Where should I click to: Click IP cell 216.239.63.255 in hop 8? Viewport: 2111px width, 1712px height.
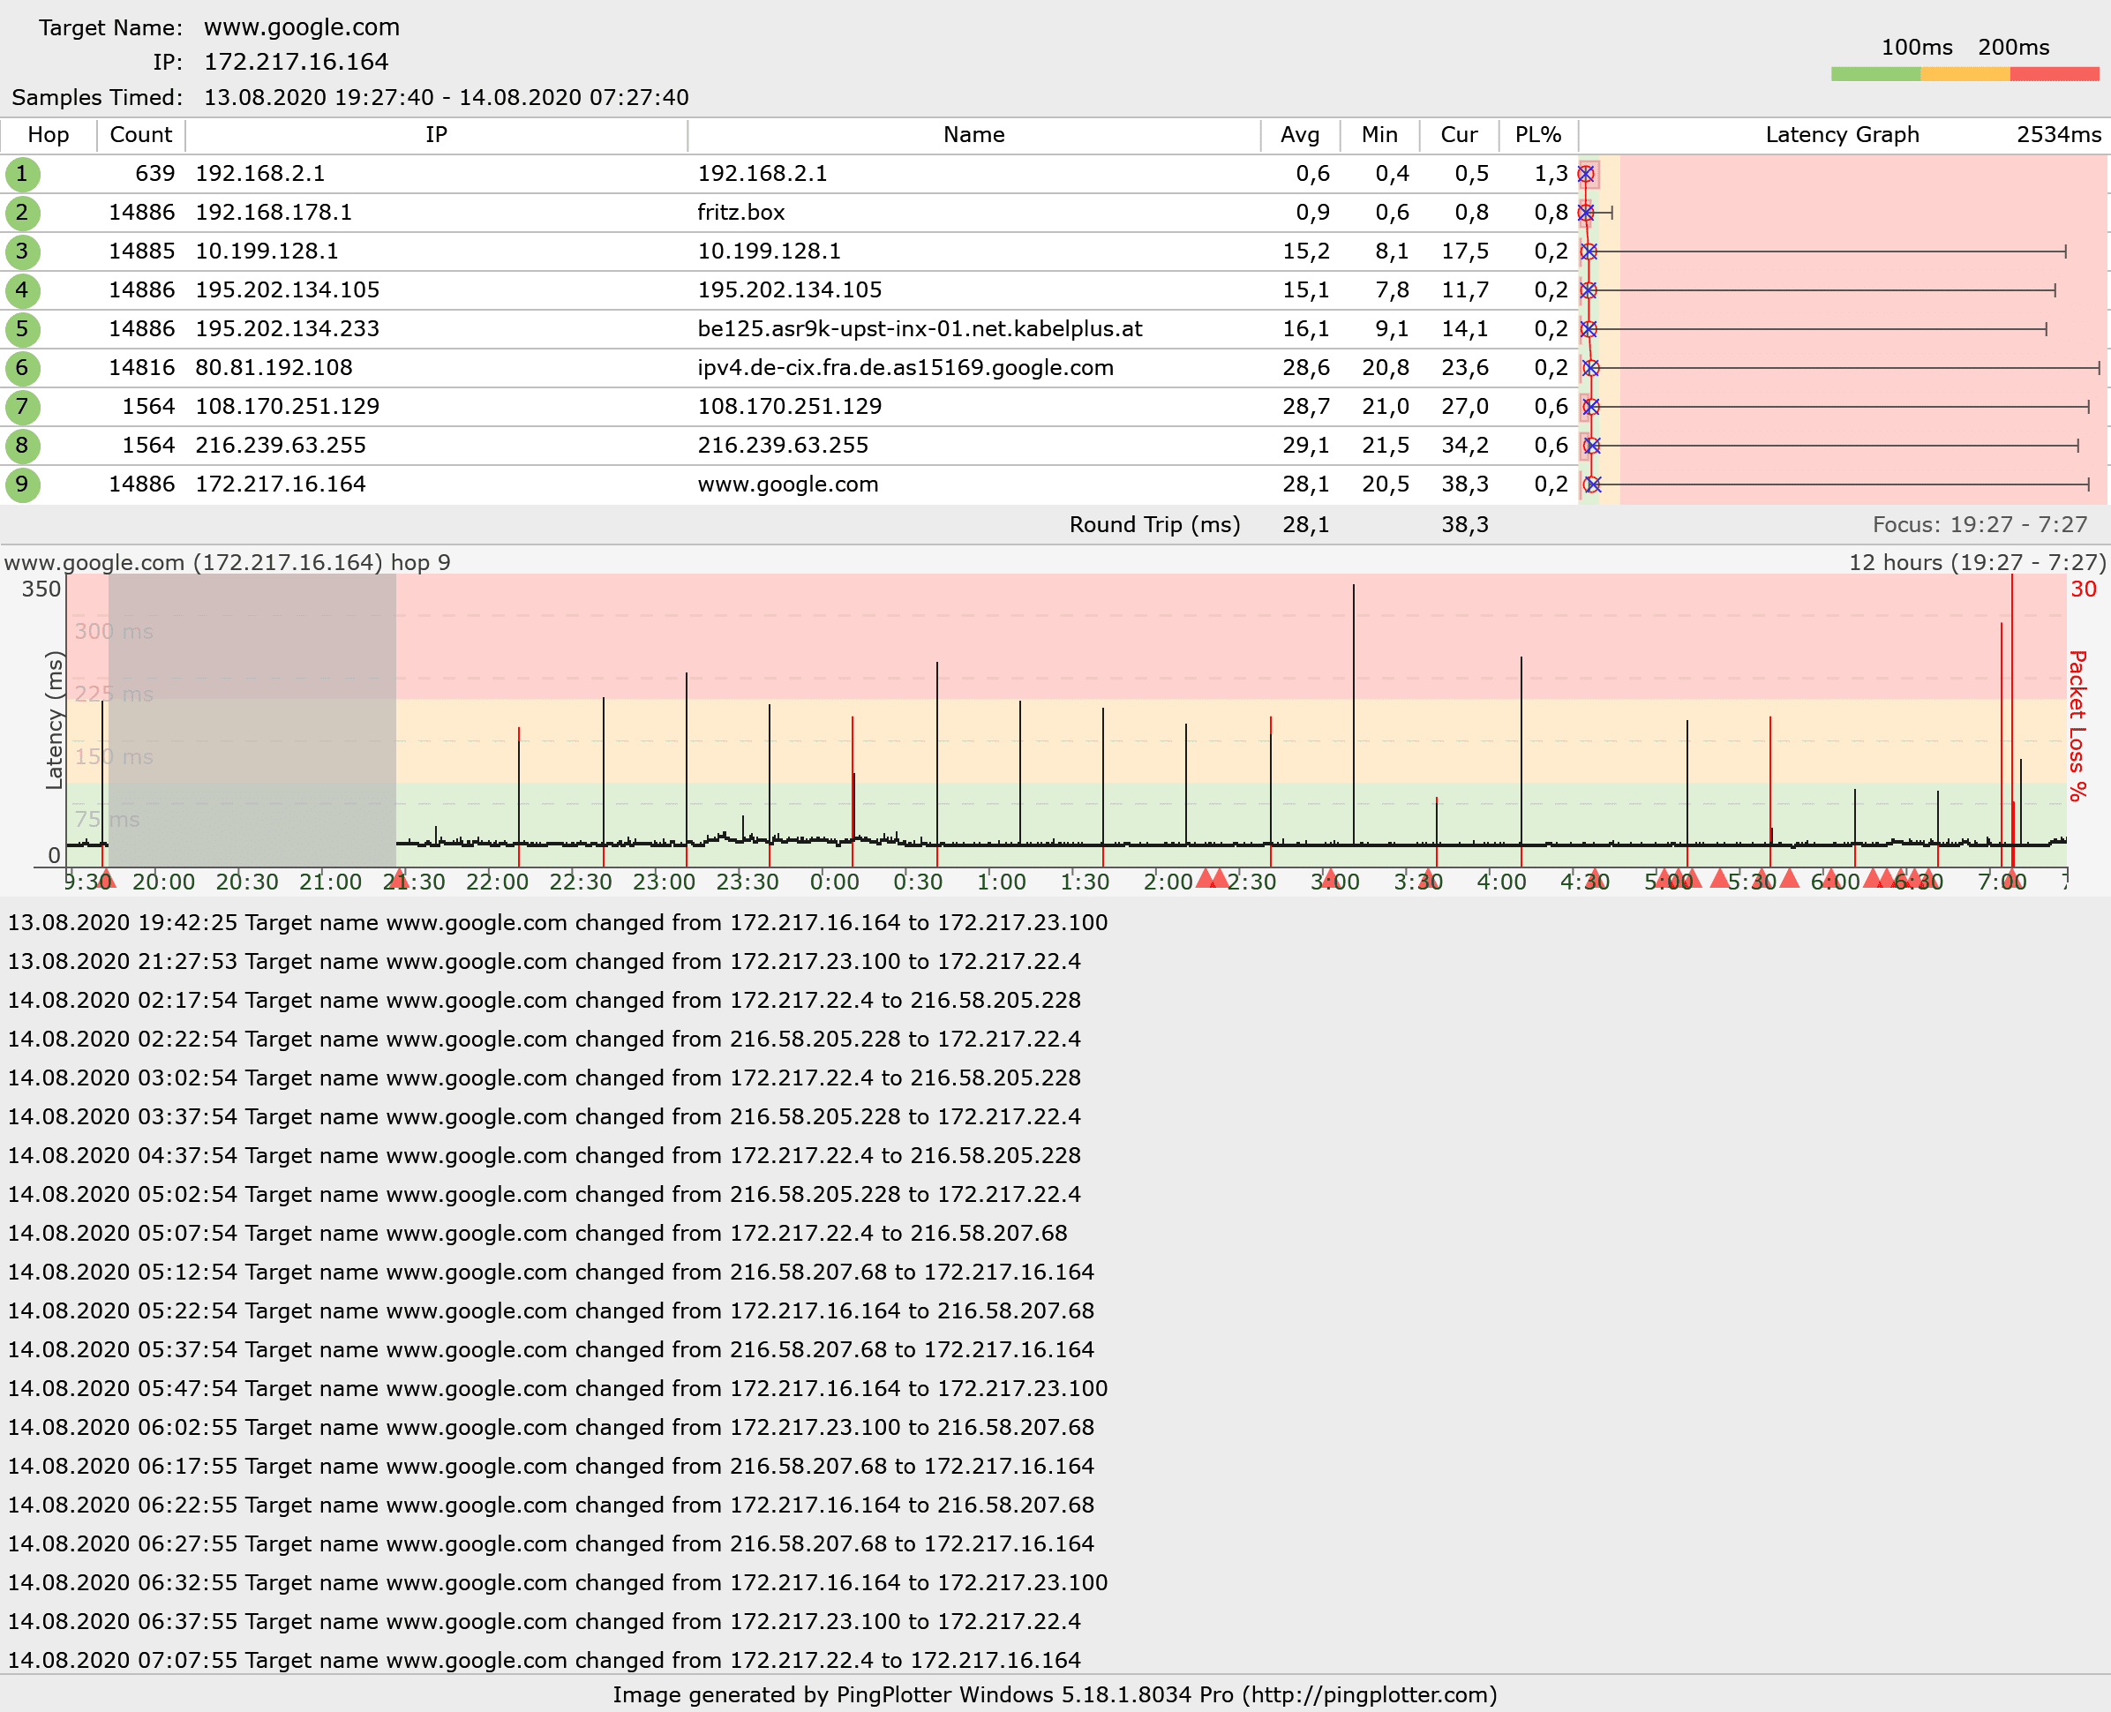[x=280, y=446]
